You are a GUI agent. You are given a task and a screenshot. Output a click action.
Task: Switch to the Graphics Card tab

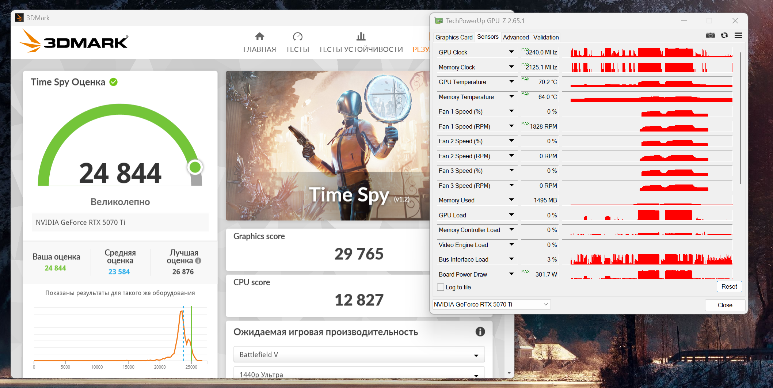[x=454, y=37]
